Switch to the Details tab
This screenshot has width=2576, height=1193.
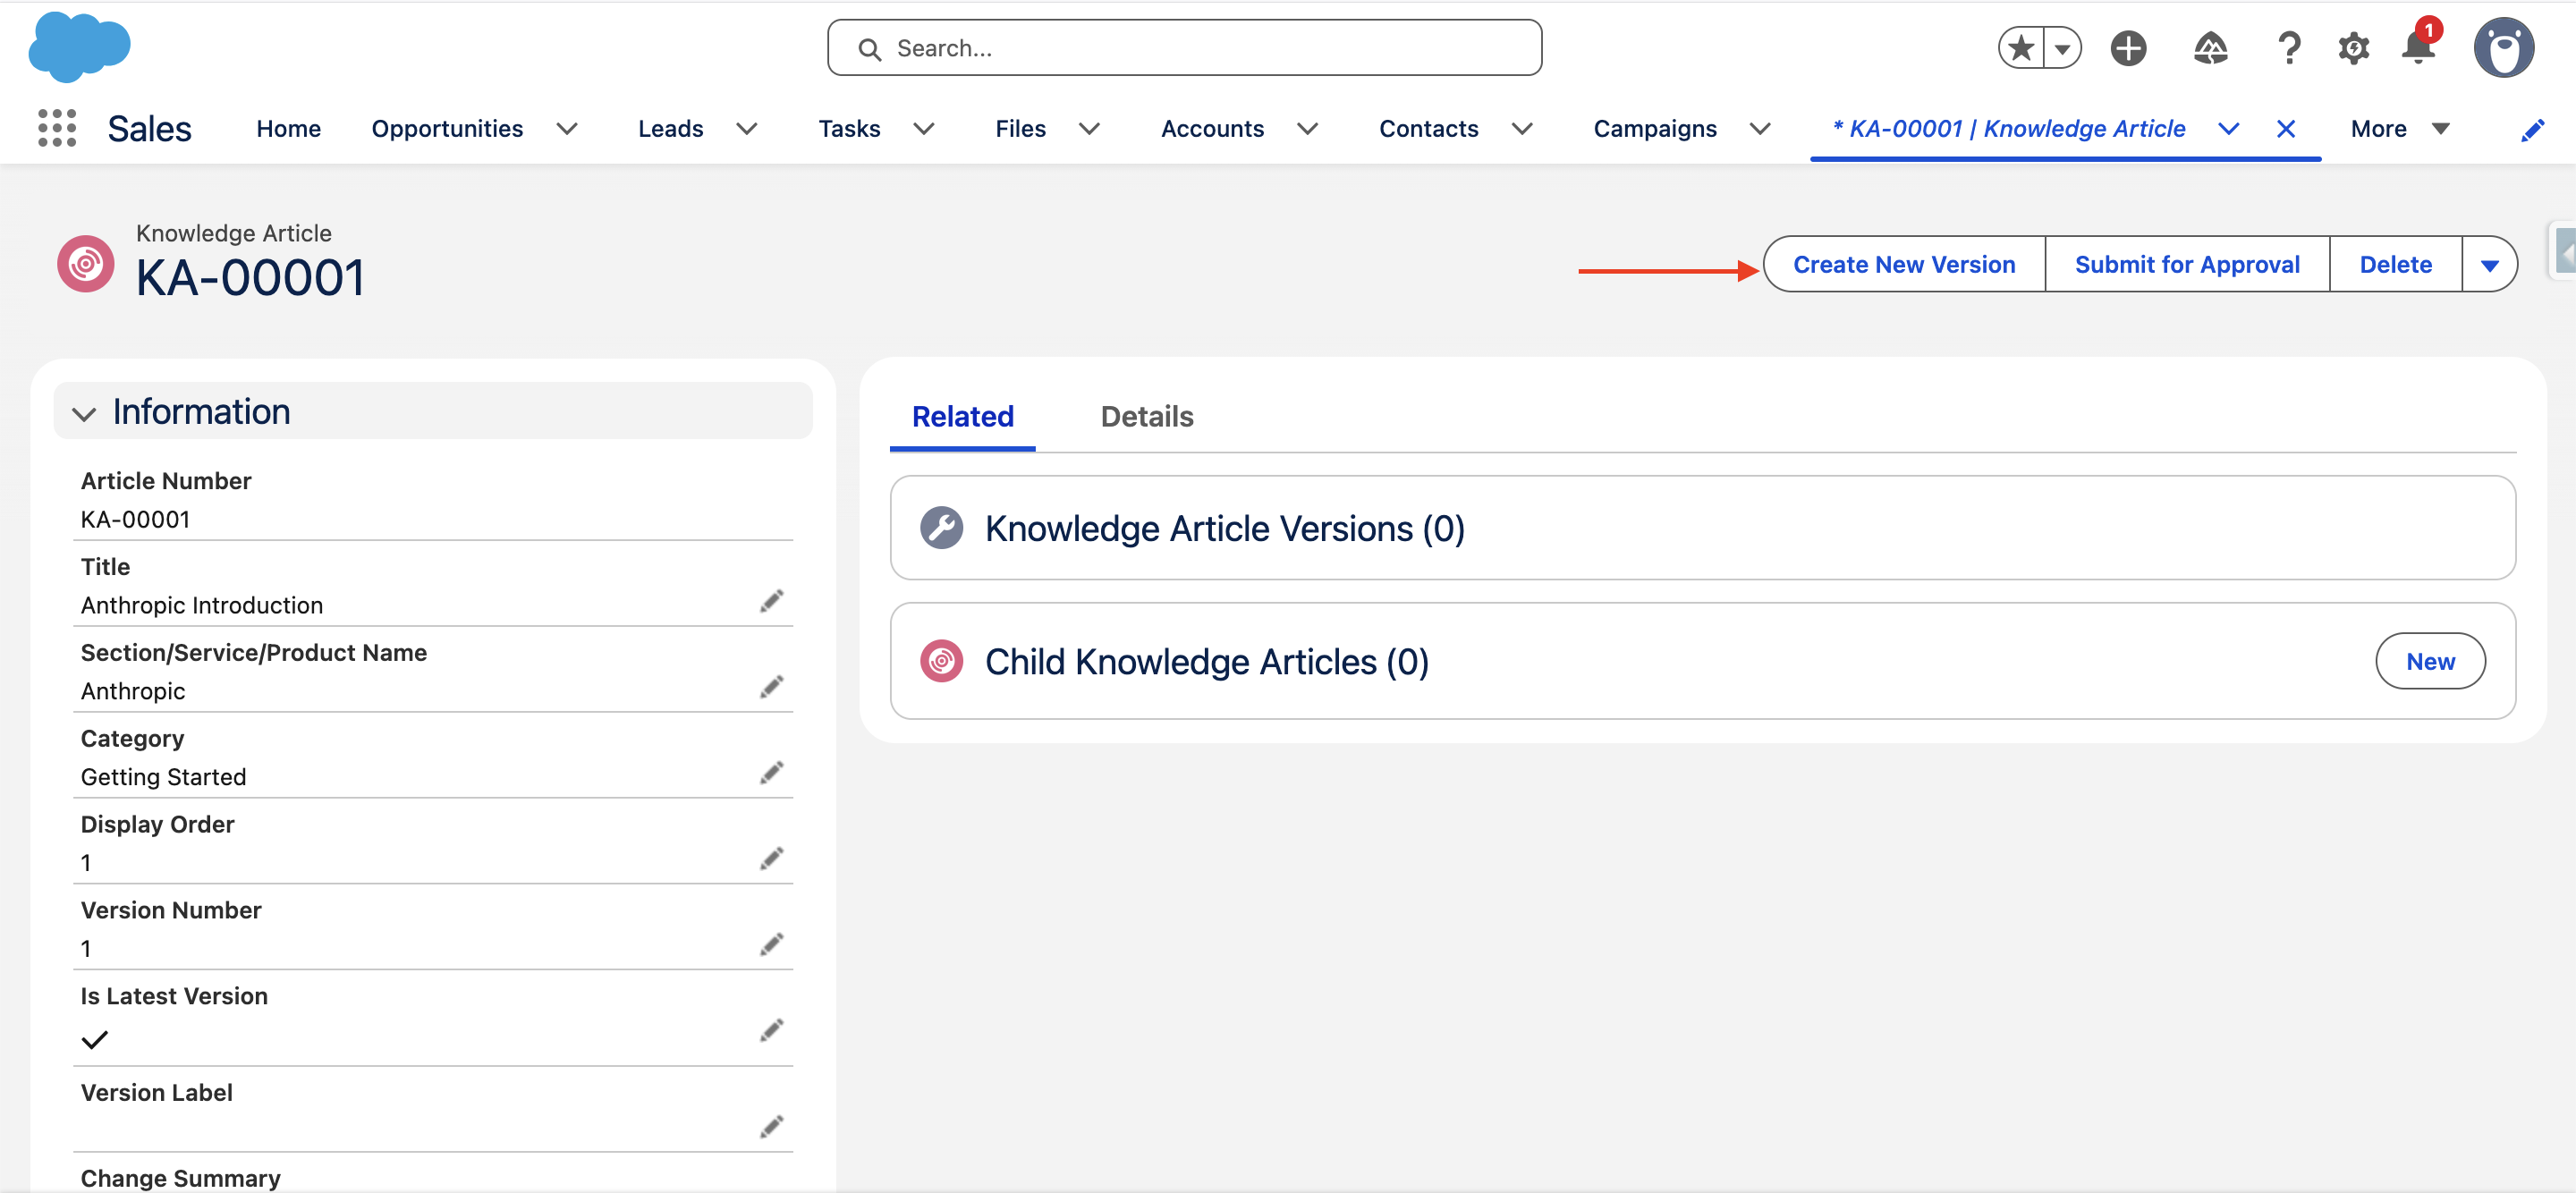click(x=1146, y=416)
